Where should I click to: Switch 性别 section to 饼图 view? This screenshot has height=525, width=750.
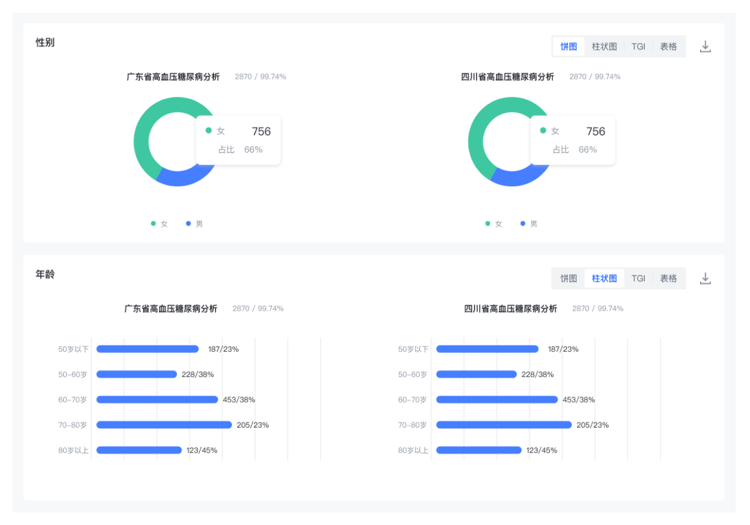coord(569,46)
